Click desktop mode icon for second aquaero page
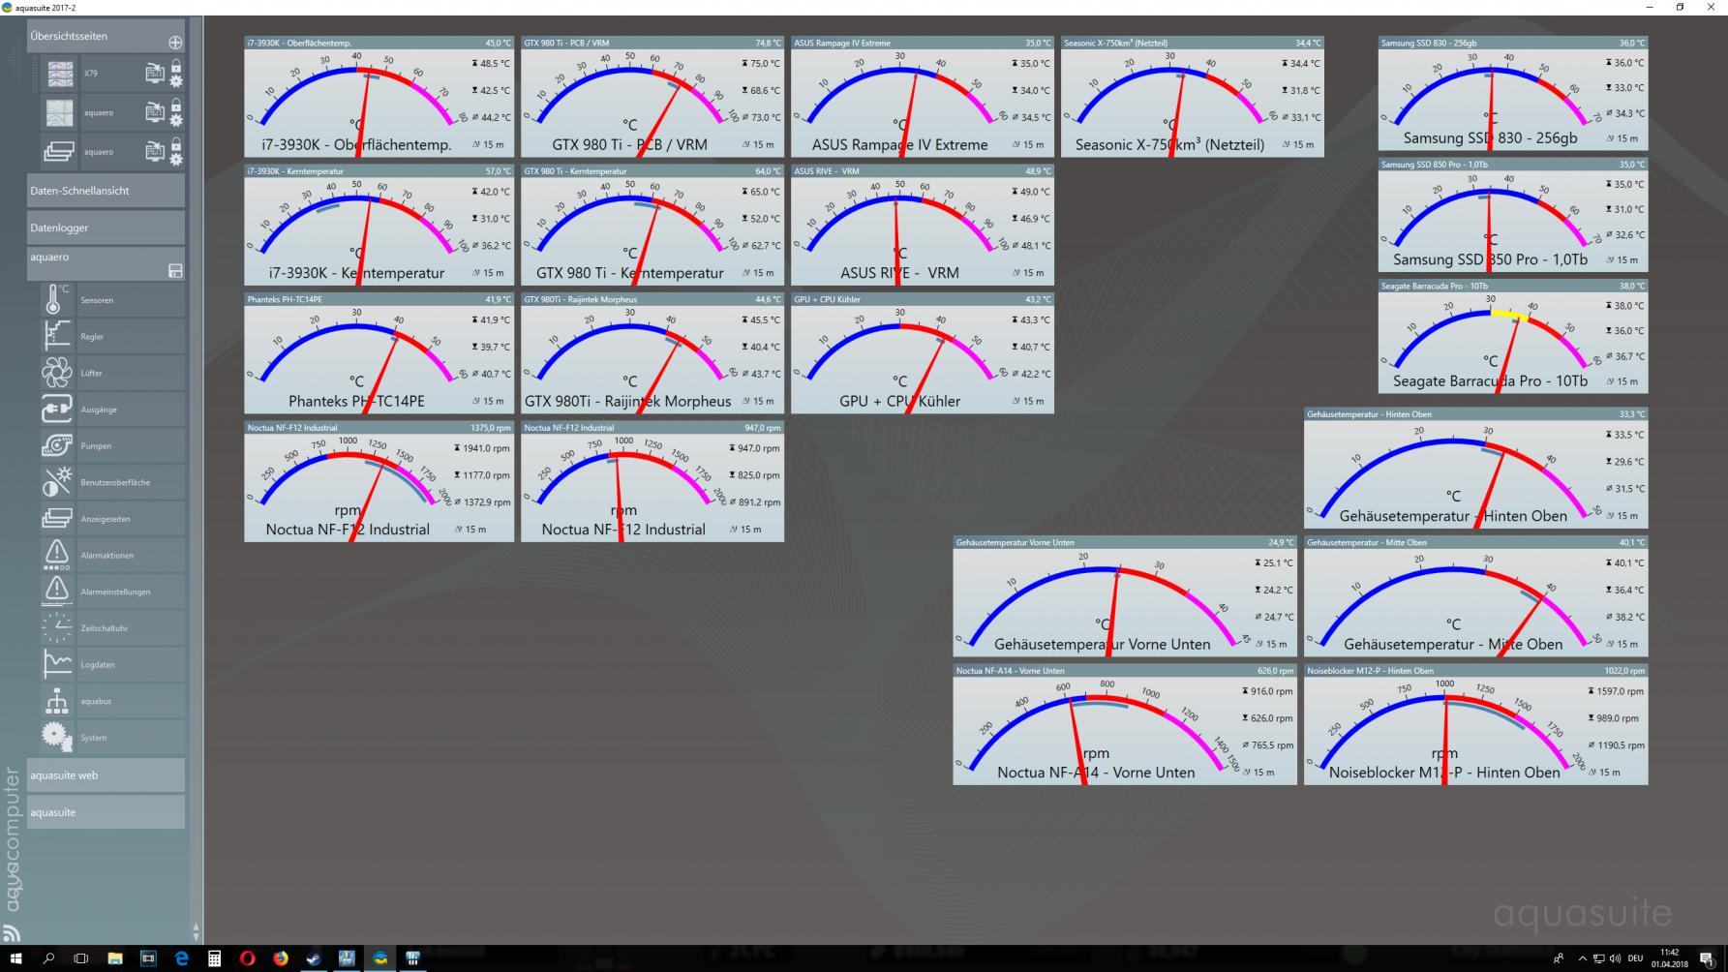Viewport: 1728px width, 972px height. 155,152
